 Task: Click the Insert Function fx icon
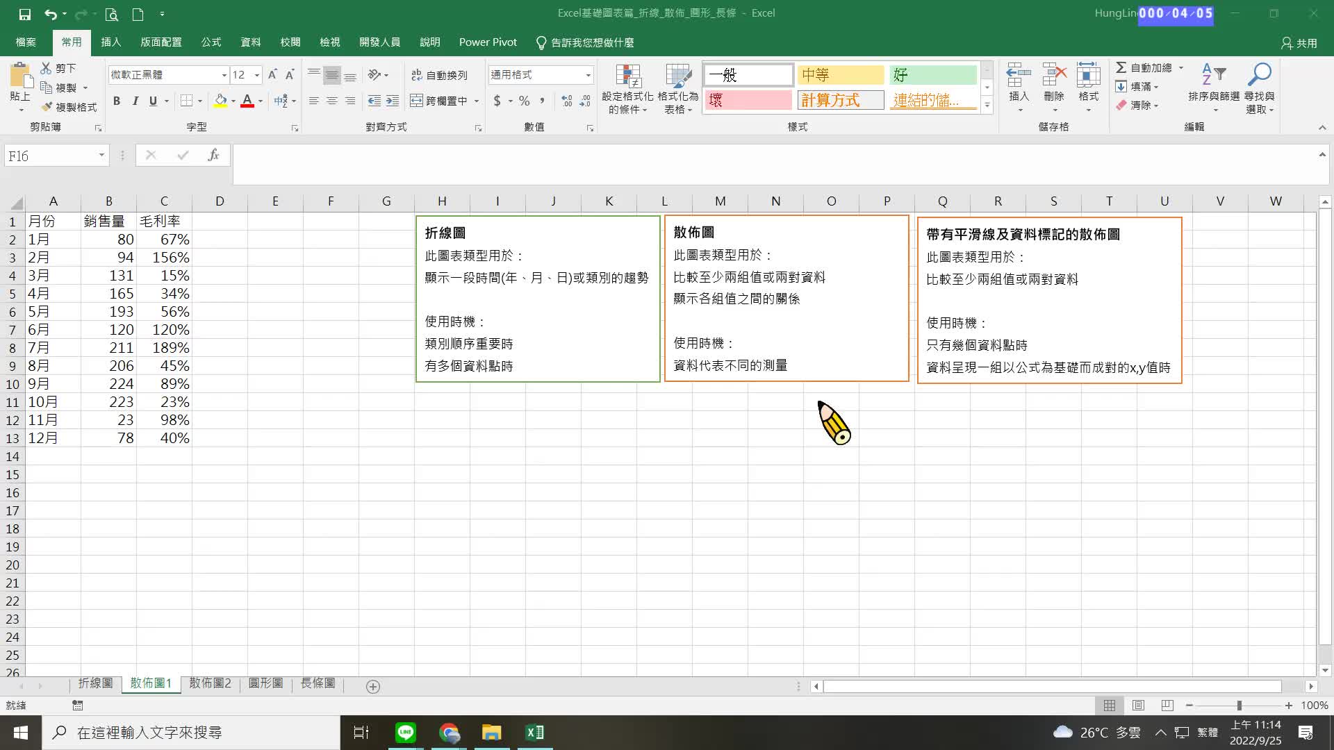coord(213,156)
